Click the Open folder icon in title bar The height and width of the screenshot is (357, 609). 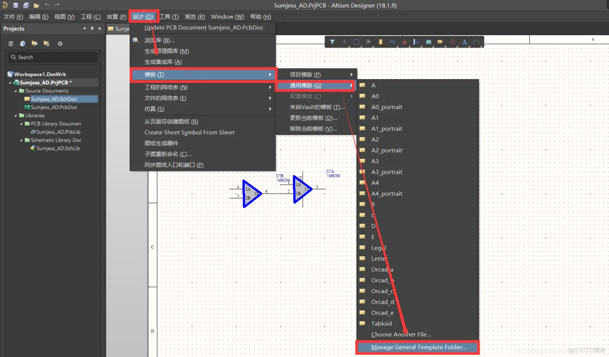coord(36,5)
